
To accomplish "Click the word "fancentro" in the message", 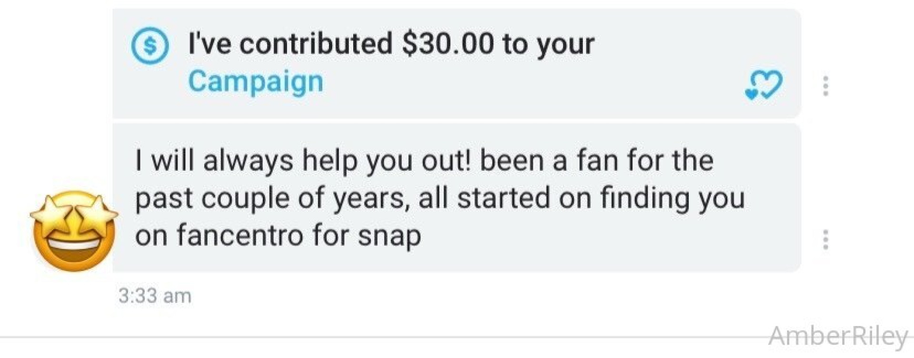I will [240, 235].
